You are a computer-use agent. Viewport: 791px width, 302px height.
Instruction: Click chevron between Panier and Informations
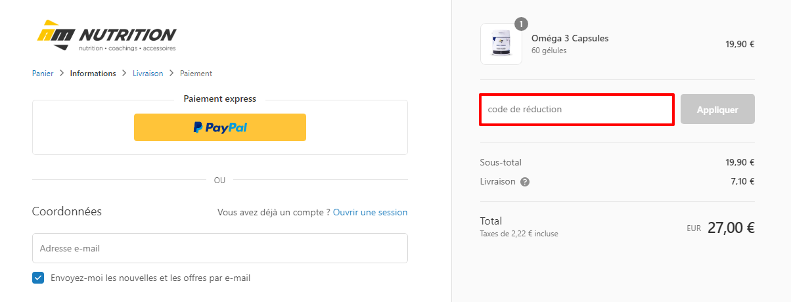click(x=62, y=74)
